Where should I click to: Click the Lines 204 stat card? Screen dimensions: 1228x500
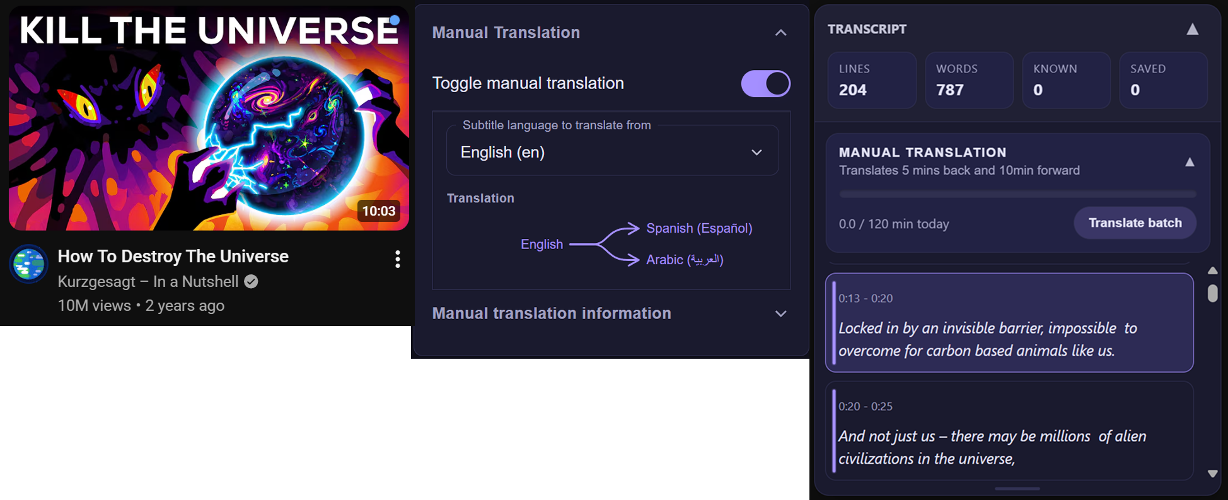pyautogui.click(x=872, y=80)
